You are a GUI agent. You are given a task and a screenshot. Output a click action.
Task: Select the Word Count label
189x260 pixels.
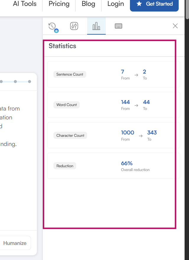click(67, 105)
